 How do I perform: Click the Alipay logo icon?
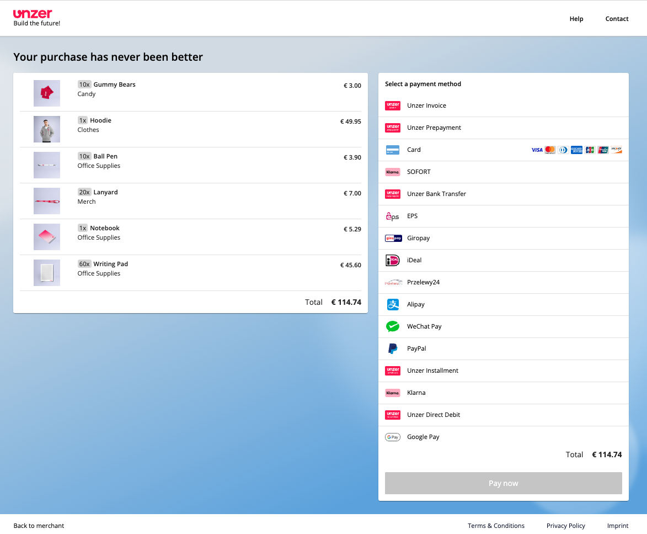pos(393,304)
